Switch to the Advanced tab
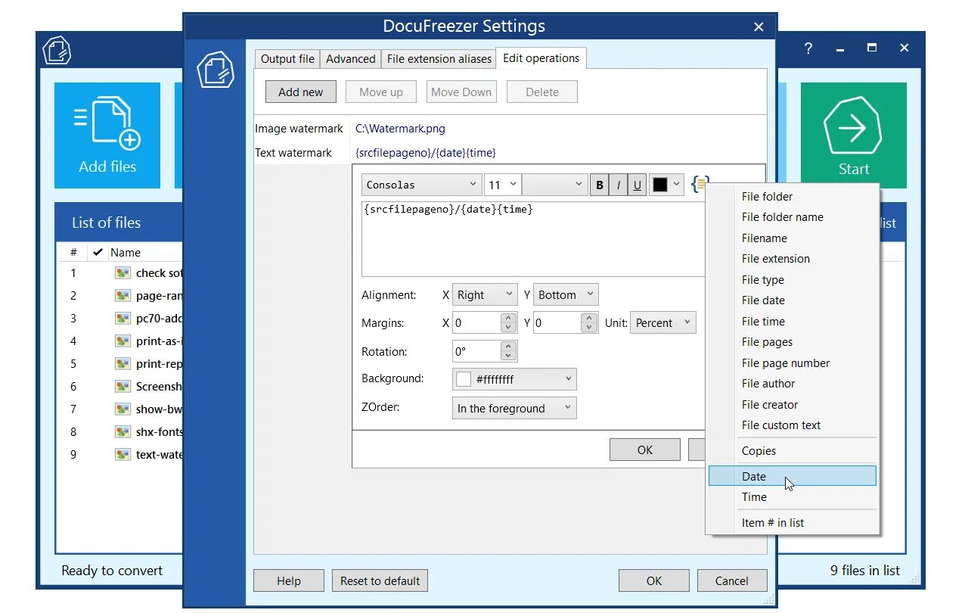The height and width of the screenshot is (613, 968). tap(350, 59)
